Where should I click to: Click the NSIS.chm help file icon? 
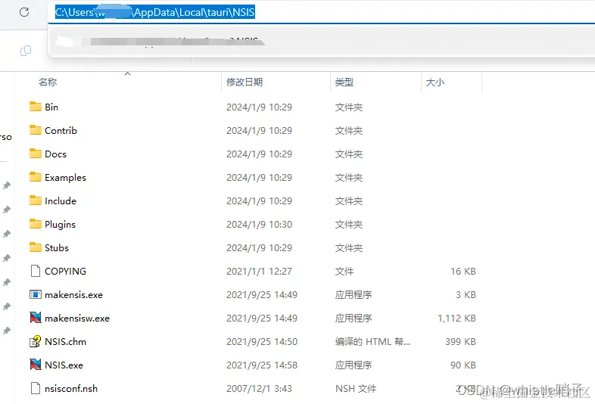(x=36, y=341)
